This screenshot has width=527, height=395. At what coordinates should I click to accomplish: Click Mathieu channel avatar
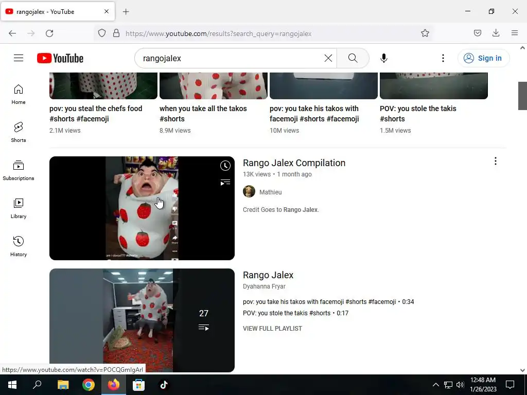249,191
